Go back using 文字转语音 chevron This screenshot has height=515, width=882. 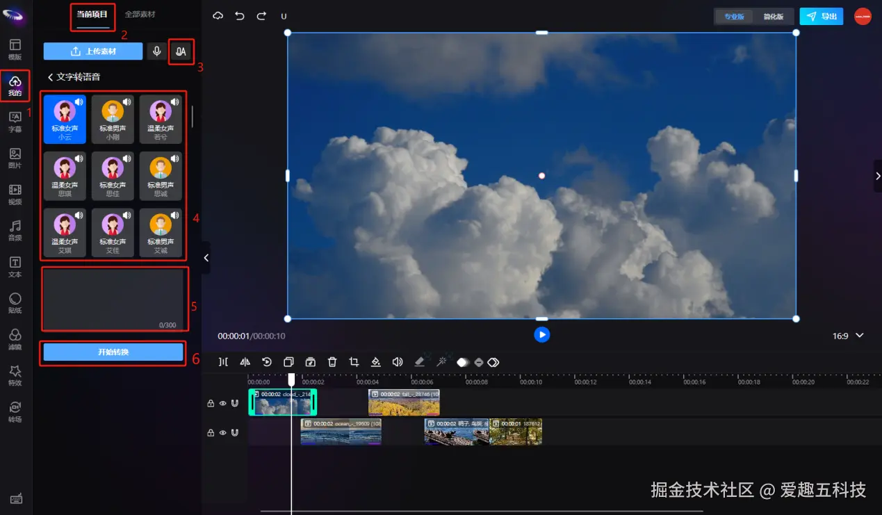tap(50, 77)
